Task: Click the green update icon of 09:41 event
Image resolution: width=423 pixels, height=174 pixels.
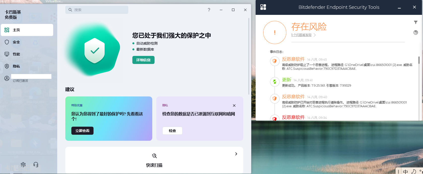Action: pyautogui.click(x=275, y=82)
